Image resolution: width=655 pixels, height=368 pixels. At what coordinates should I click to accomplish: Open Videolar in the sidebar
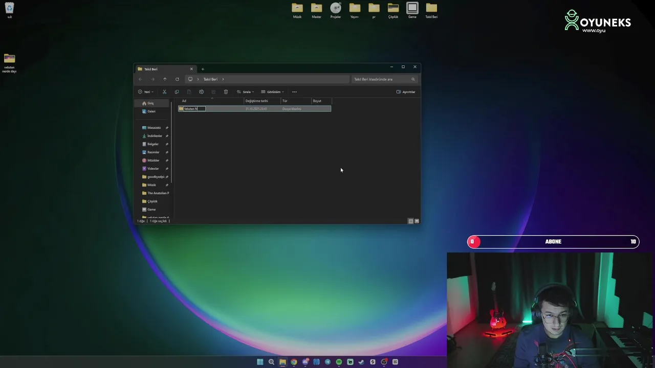click(152, 169)
